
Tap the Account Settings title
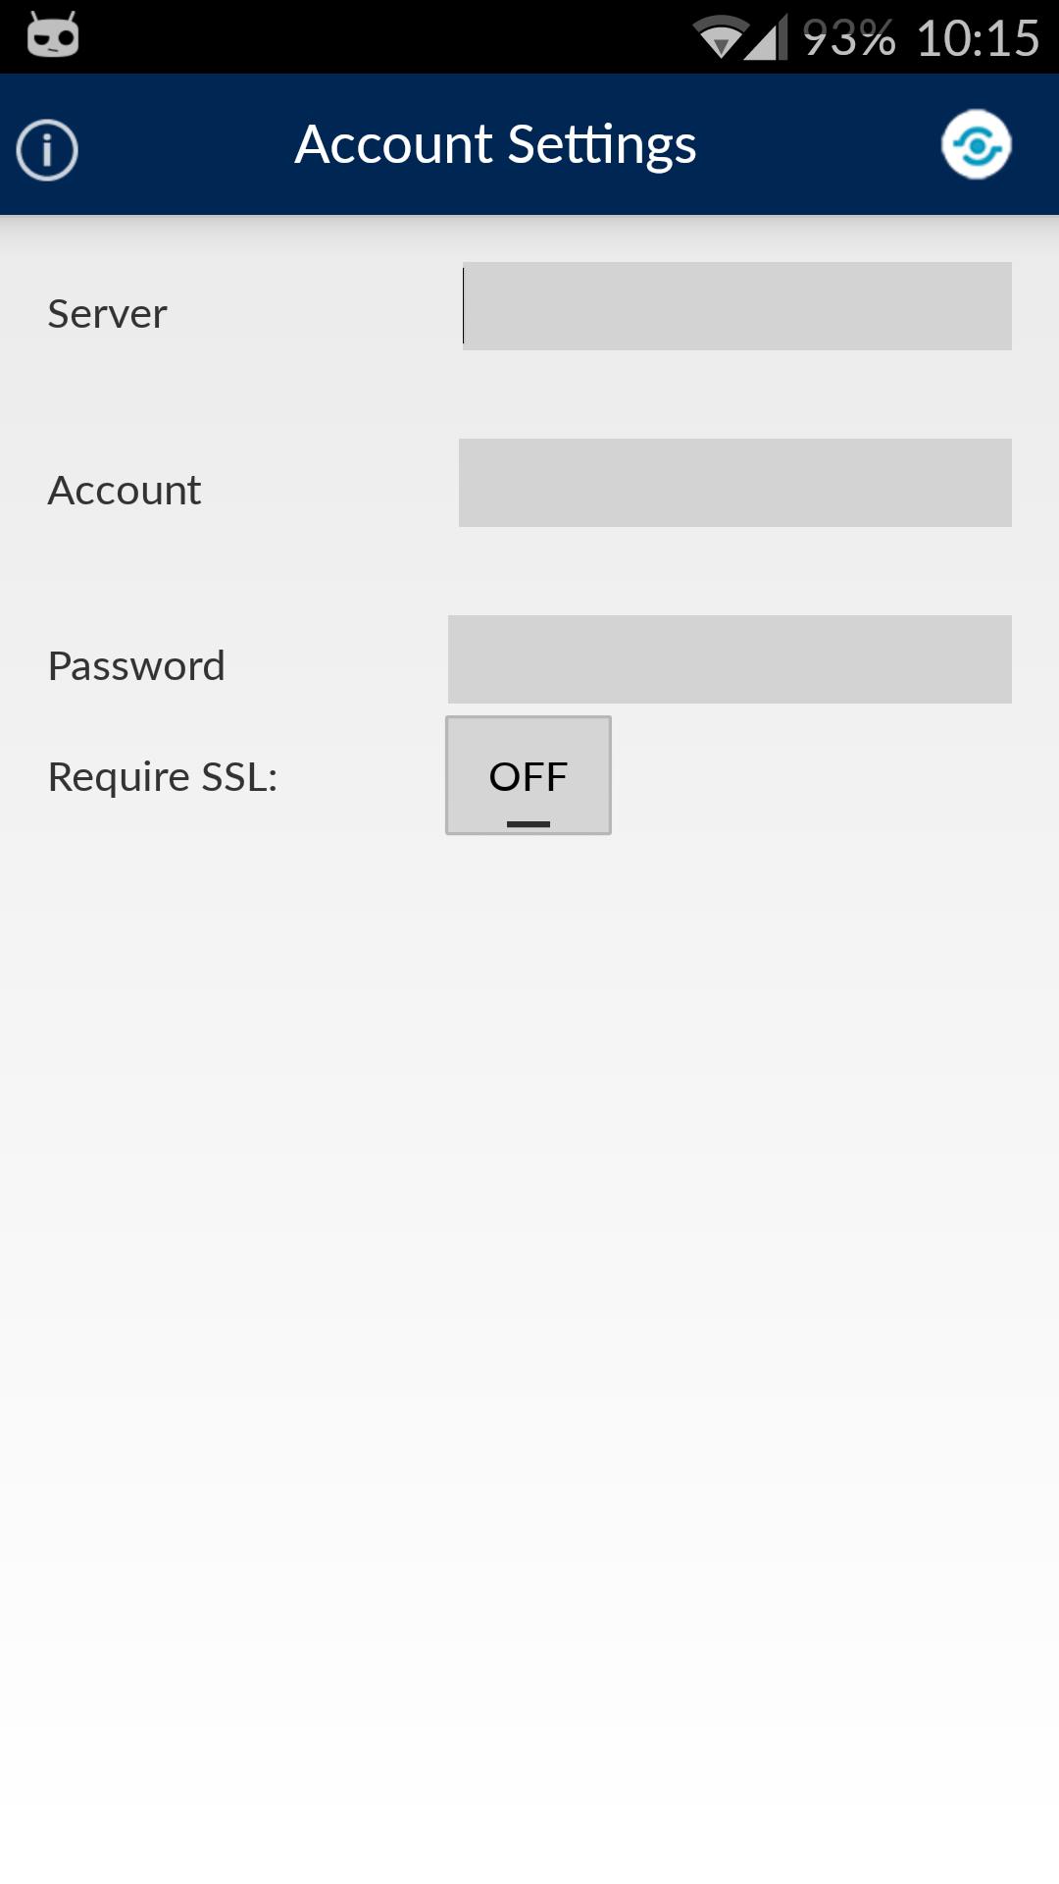pyautogui.click(x=495, y=145)
